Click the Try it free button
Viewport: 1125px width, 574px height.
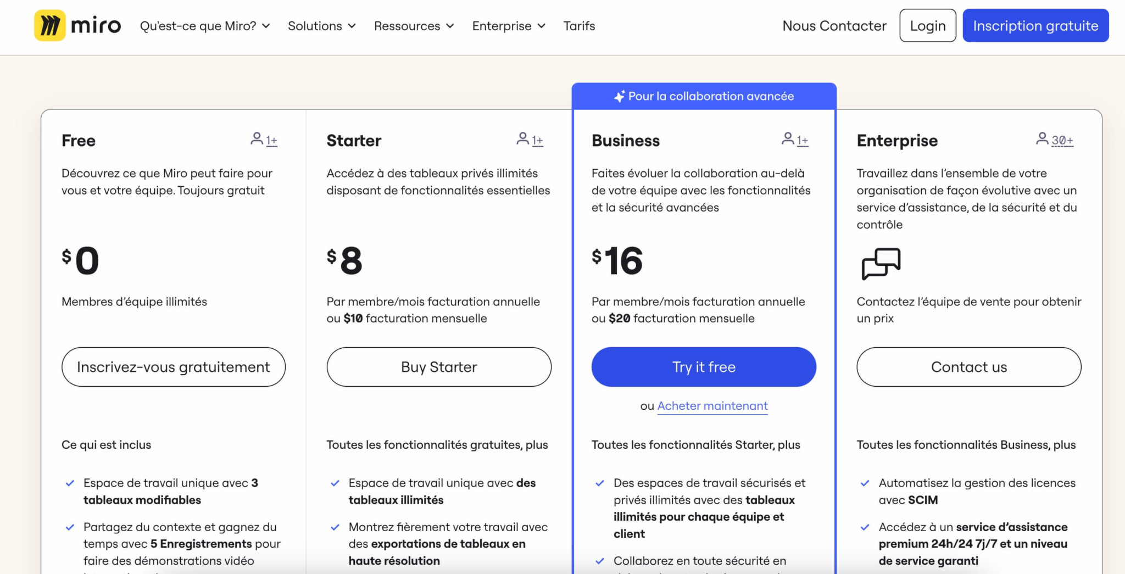[x=703, y=366]
